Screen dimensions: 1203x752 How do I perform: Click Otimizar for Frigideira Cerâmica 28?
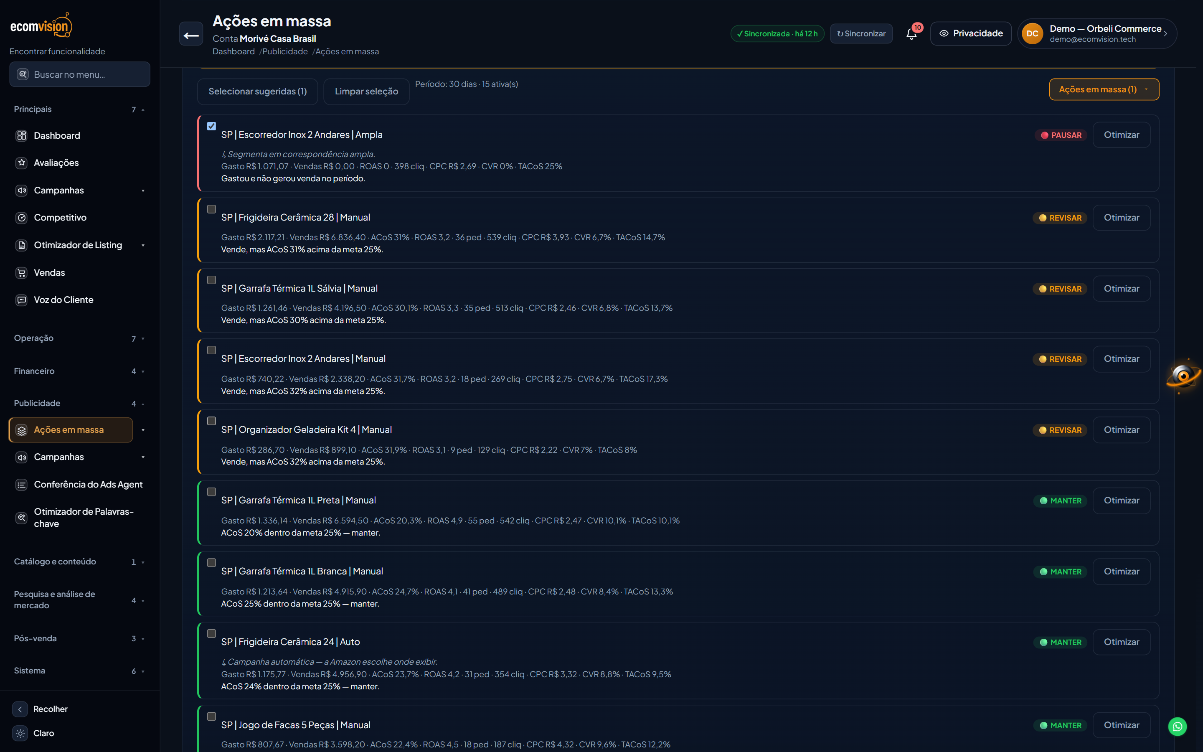tap(1122, 218)
